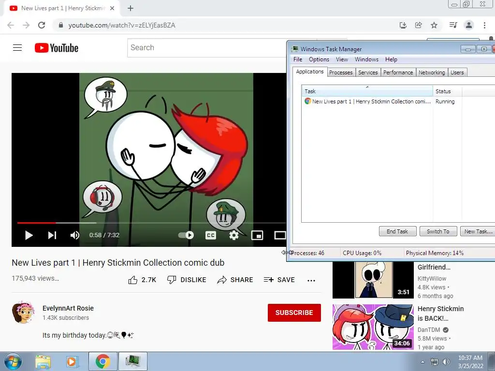495x371 pixels.
Task: Open the Chrome profile avatar
Action: (469, 25)
